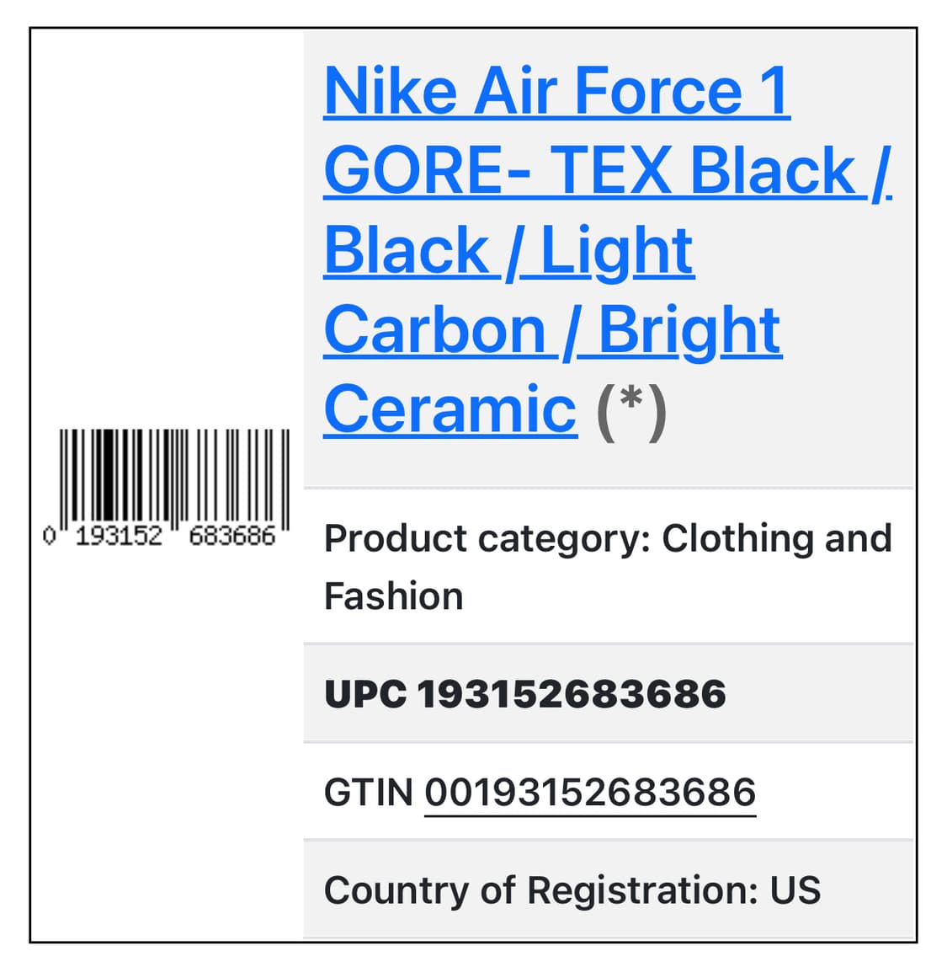Click the 683686 digits below barcode
This screenshot has height=967, width=947.
(231, 536)
